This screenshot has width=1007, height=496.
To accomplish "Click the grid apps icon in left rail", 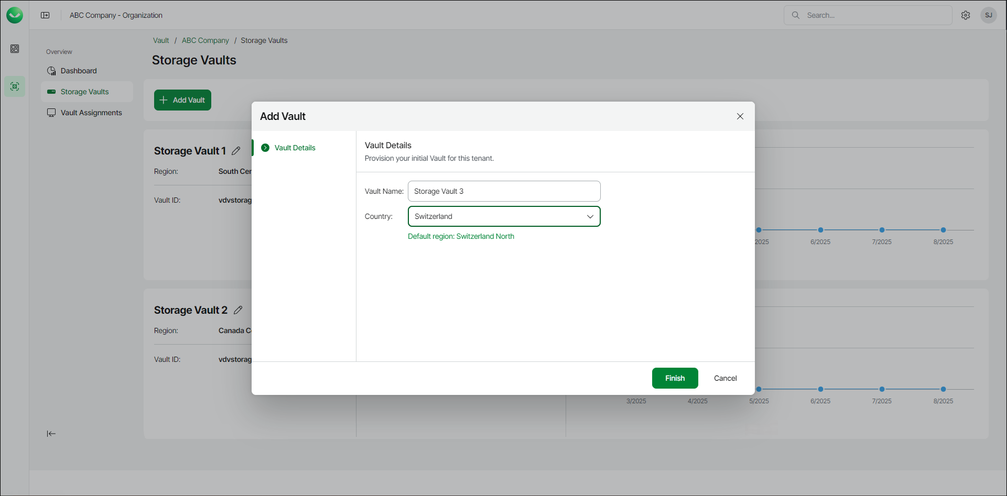I will [15, 49].
